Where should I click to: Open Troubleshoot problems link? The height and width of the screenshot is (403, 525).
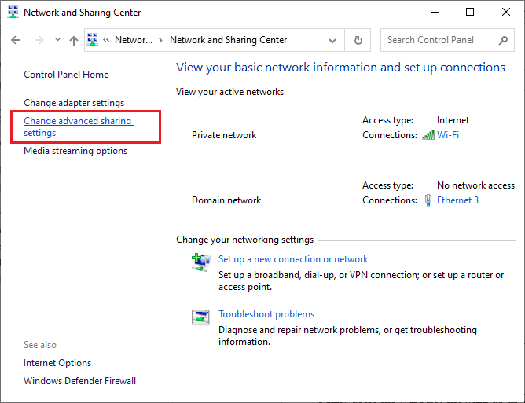pos(266,314)
